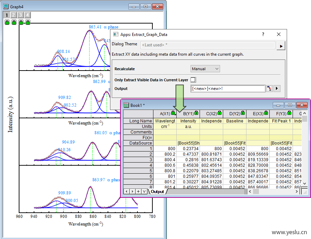Switch to layer 1 in Graph4
The height and width of the screenshot is (239, 311).
pyautogui.click(x=7, y=15)
